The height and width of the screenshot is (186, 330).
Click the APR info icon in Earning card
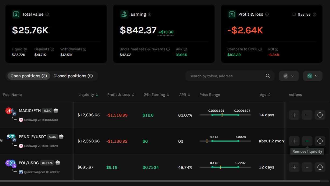185,49
